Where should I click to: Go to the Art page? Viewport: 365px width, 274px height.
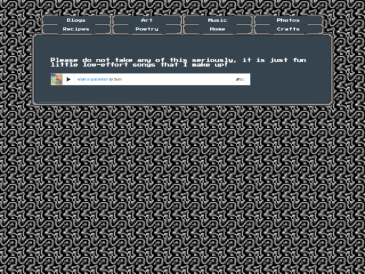147,20
